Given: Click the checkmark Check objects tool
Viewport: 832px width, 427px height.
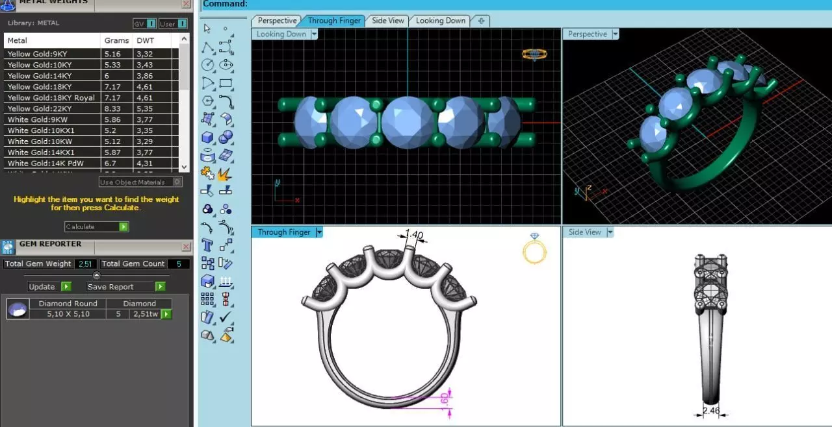Looking at the screenshot, I should point(226,317).
